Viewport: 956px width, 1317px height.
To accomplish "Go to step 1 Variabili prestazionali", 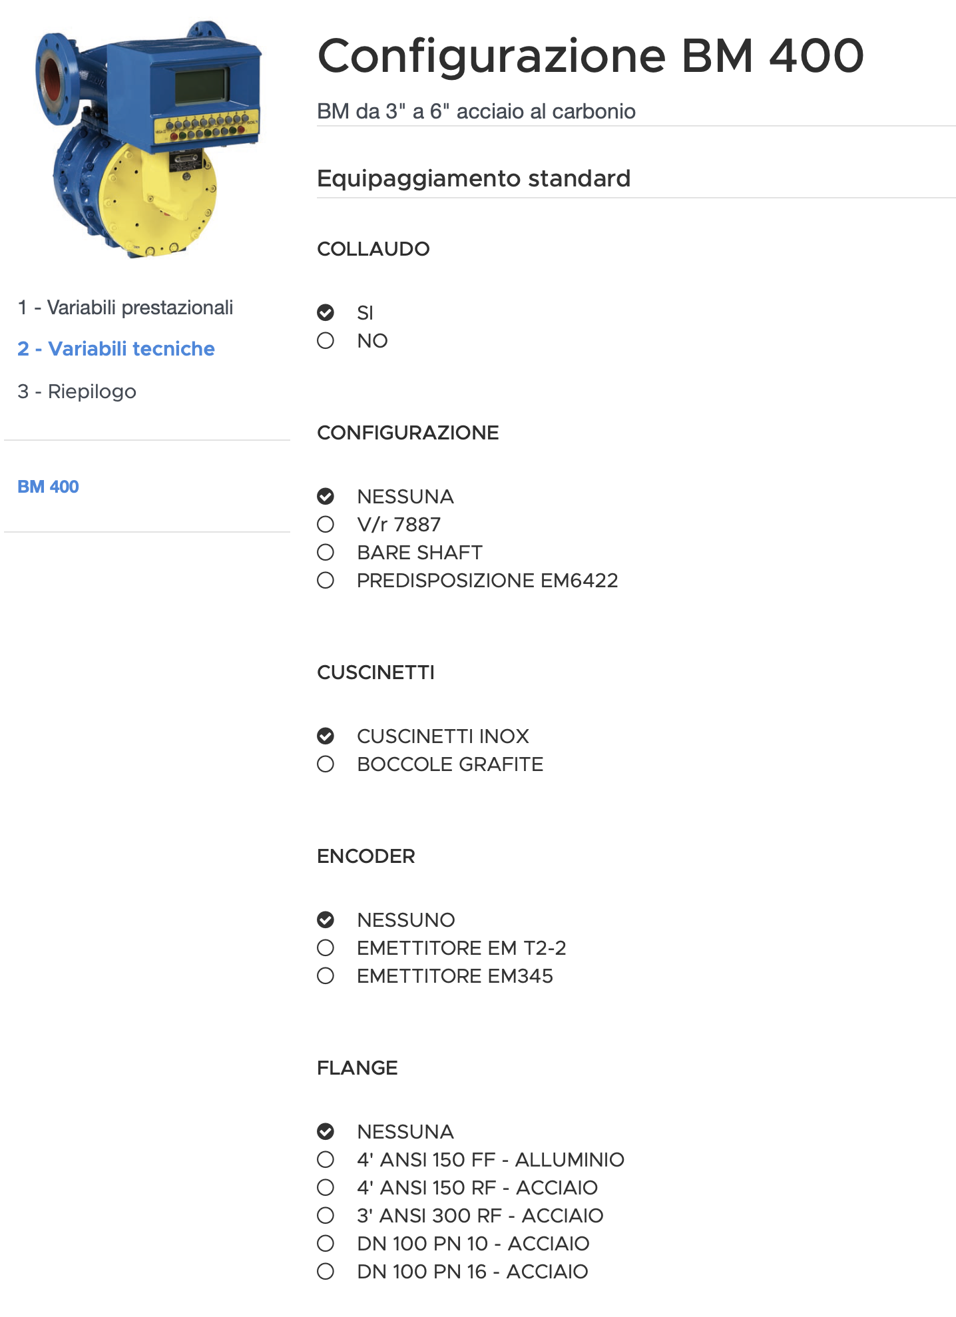I will pyautogui.click(x=125, y=308).
